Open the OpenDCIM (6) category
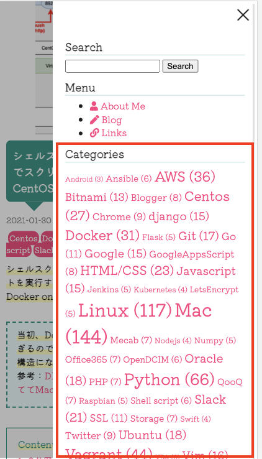262x459 pixels. (x=153, y=359)
